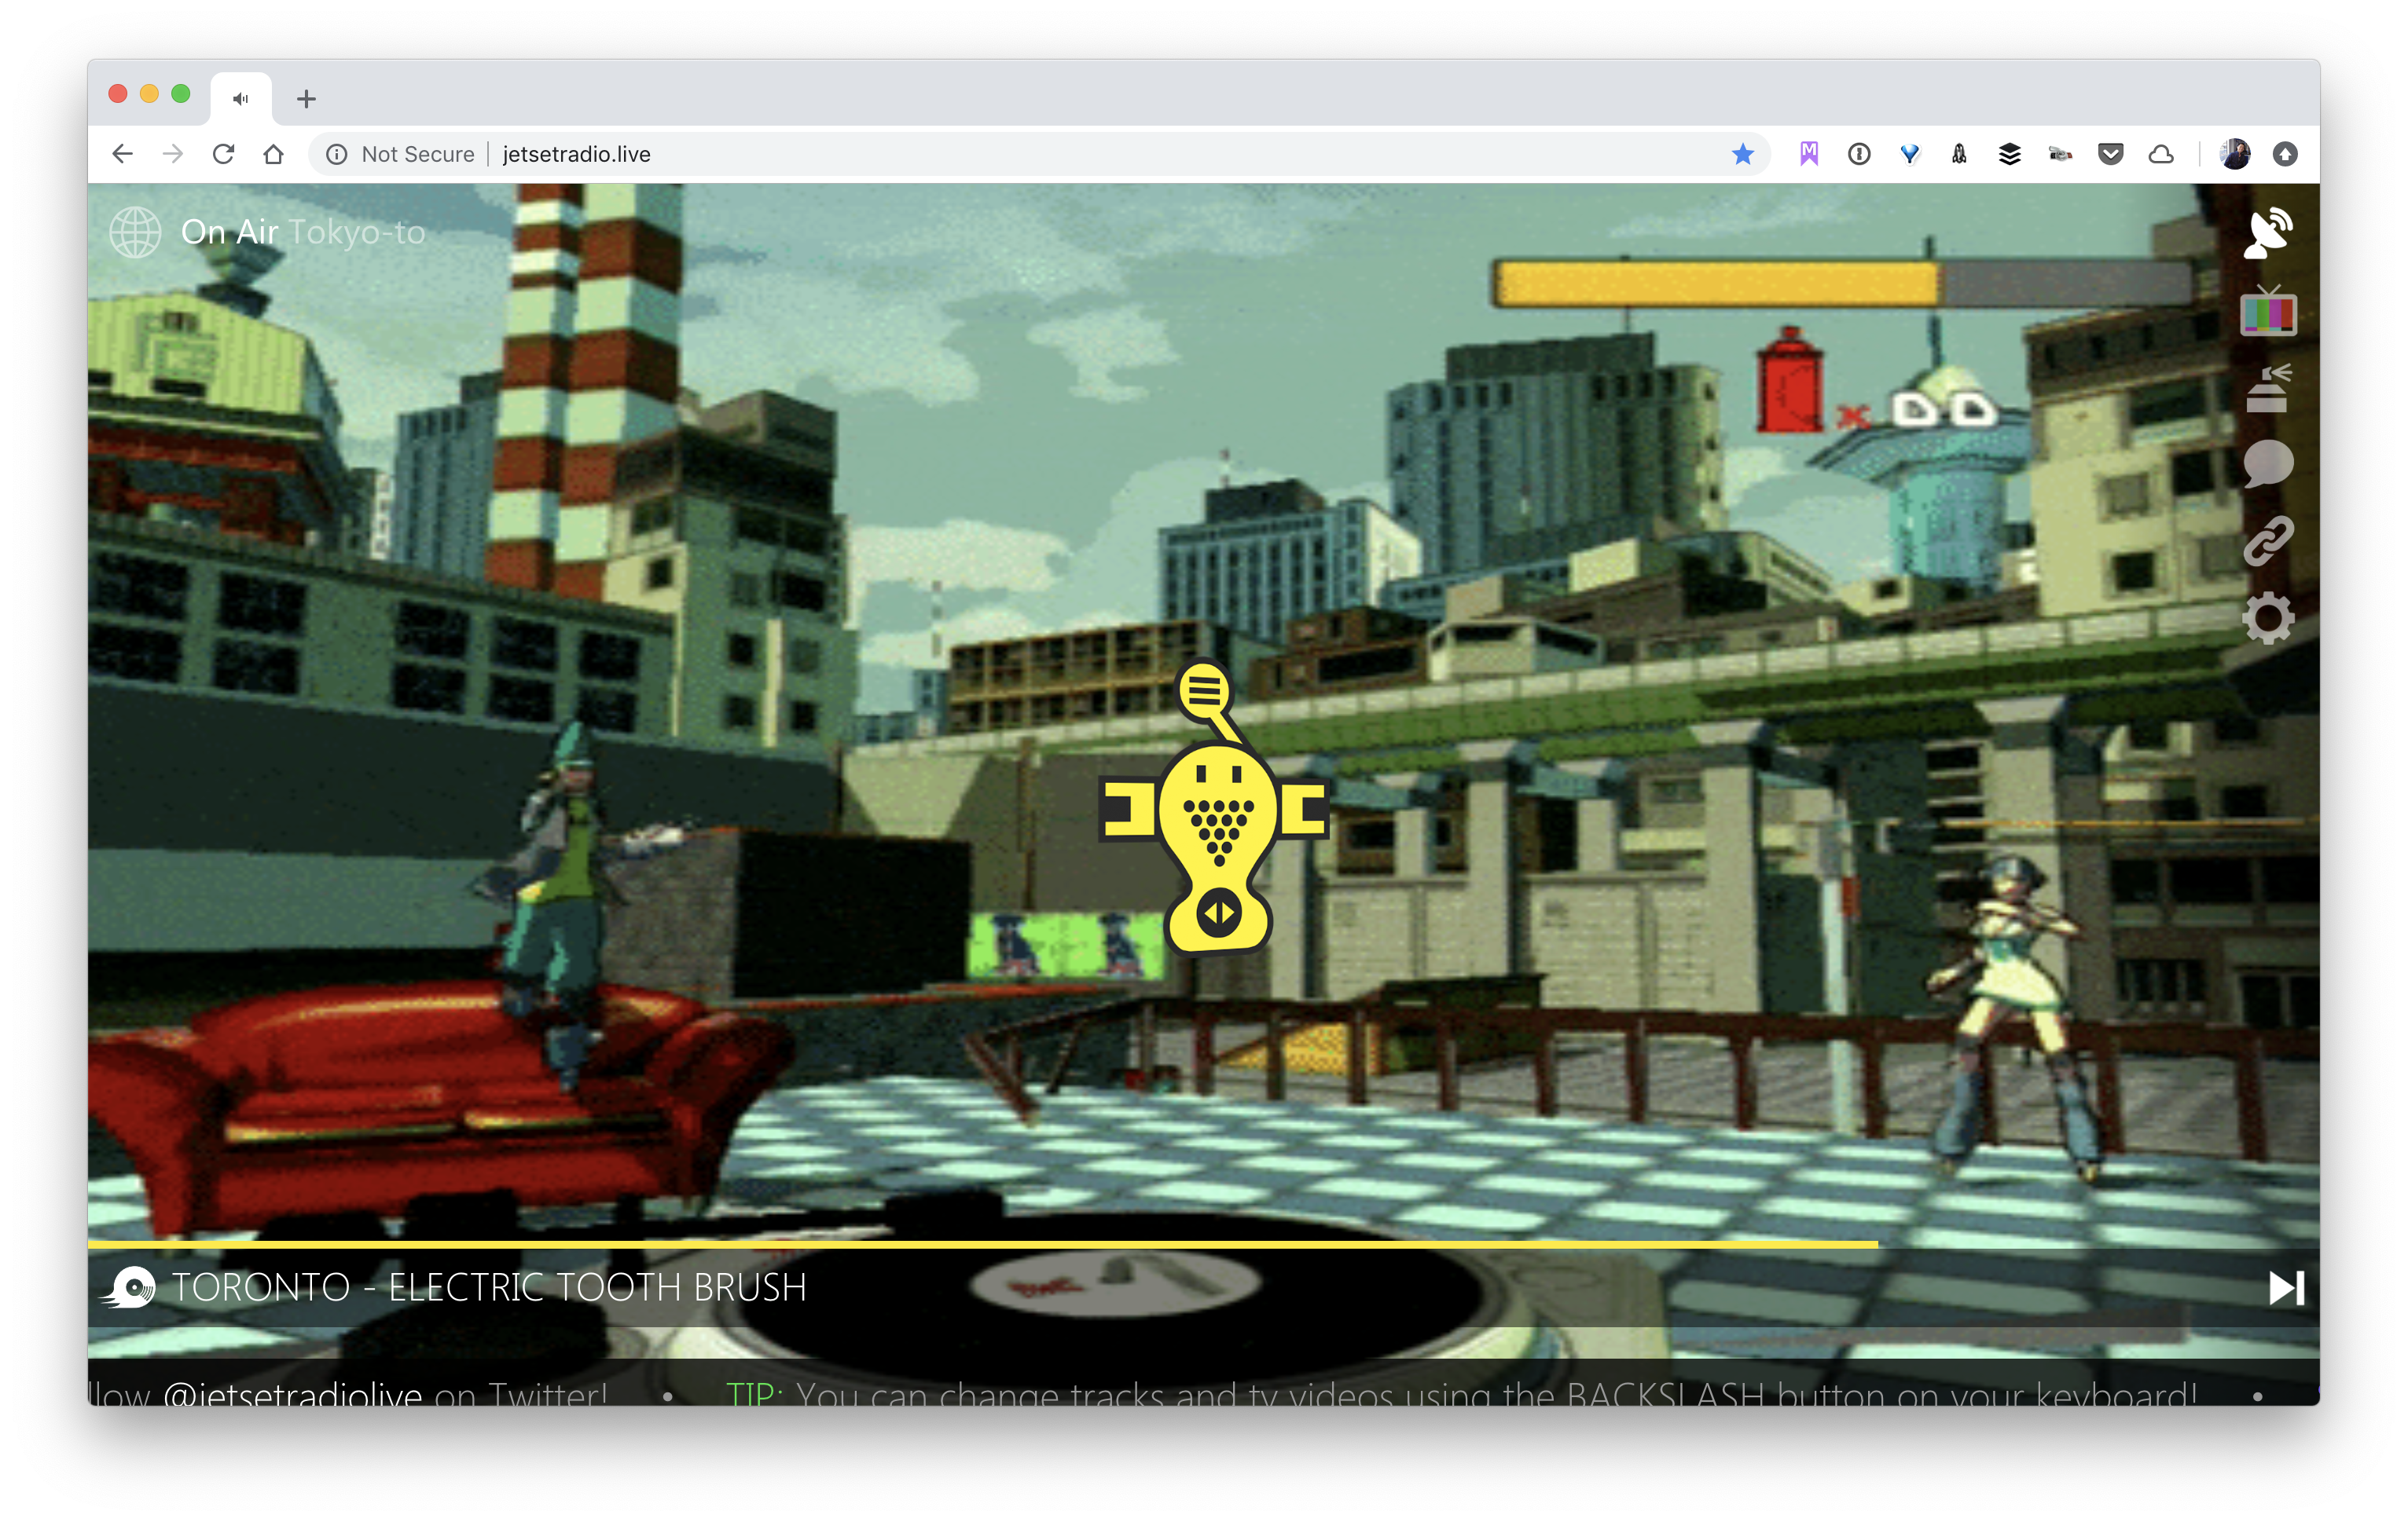The image size is (2408, 1522).
Task: Open the 1Password extension popup
Action: click(1859, 154)
